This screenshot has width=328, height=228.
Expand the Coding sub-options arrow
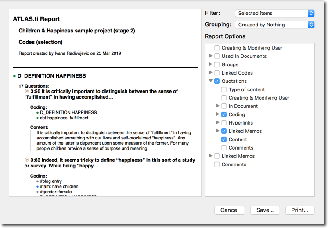pos(217,114)
